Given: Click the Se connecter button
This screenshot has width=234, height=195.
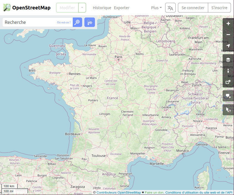Looking at the screenshot, I should click(193, 8).
